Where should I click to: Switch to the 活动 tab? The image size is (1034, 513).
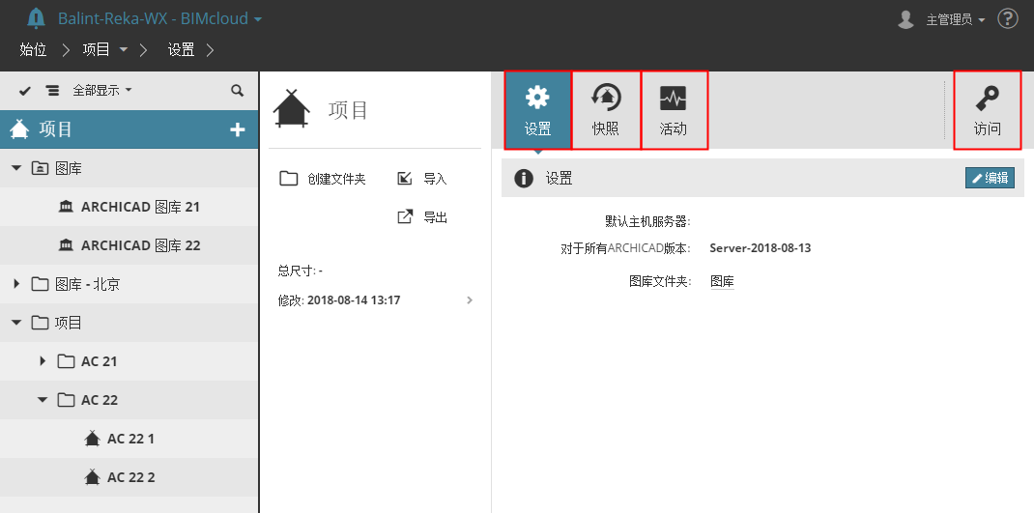tap(674, 111)
